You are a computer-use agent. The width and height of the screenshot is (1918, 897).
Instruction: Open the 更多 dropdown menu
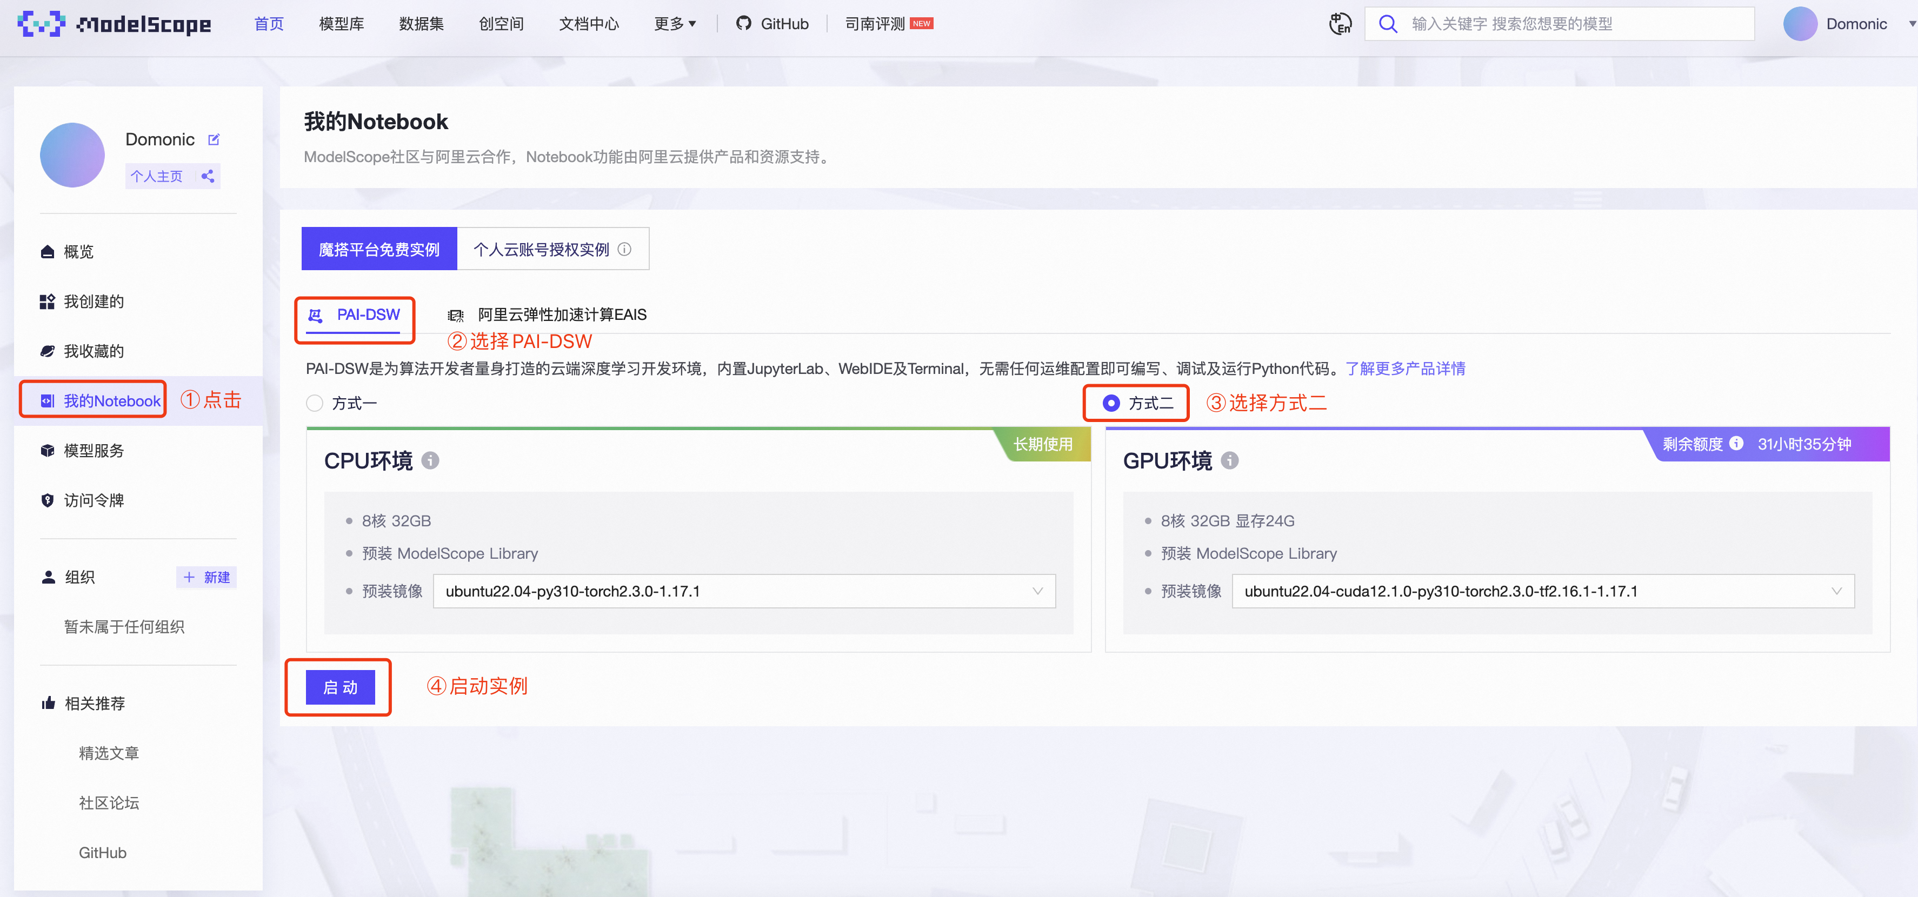pyautogui.click(x=675, y=24)
